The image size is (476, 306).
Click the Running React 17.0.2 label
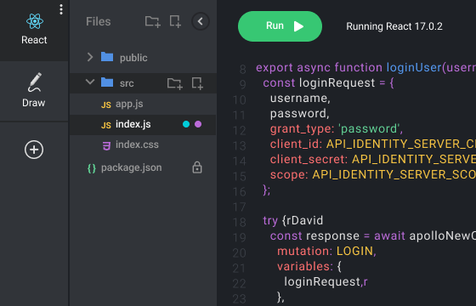[394, 26]
